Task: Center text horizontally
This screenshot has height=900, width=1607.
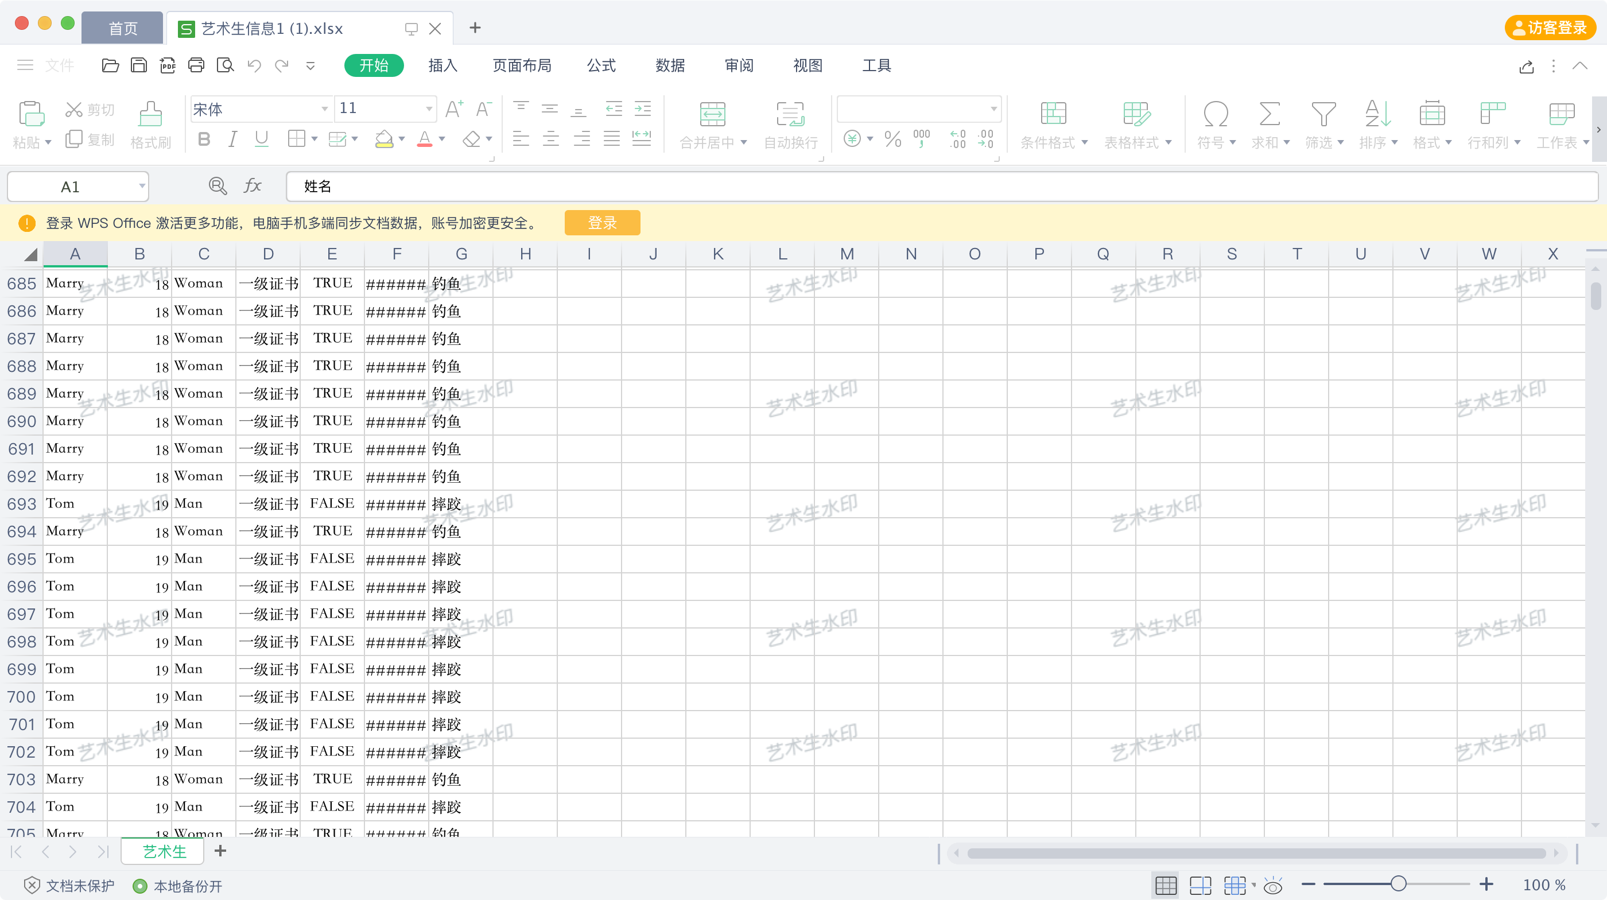Action: [550, 138]
